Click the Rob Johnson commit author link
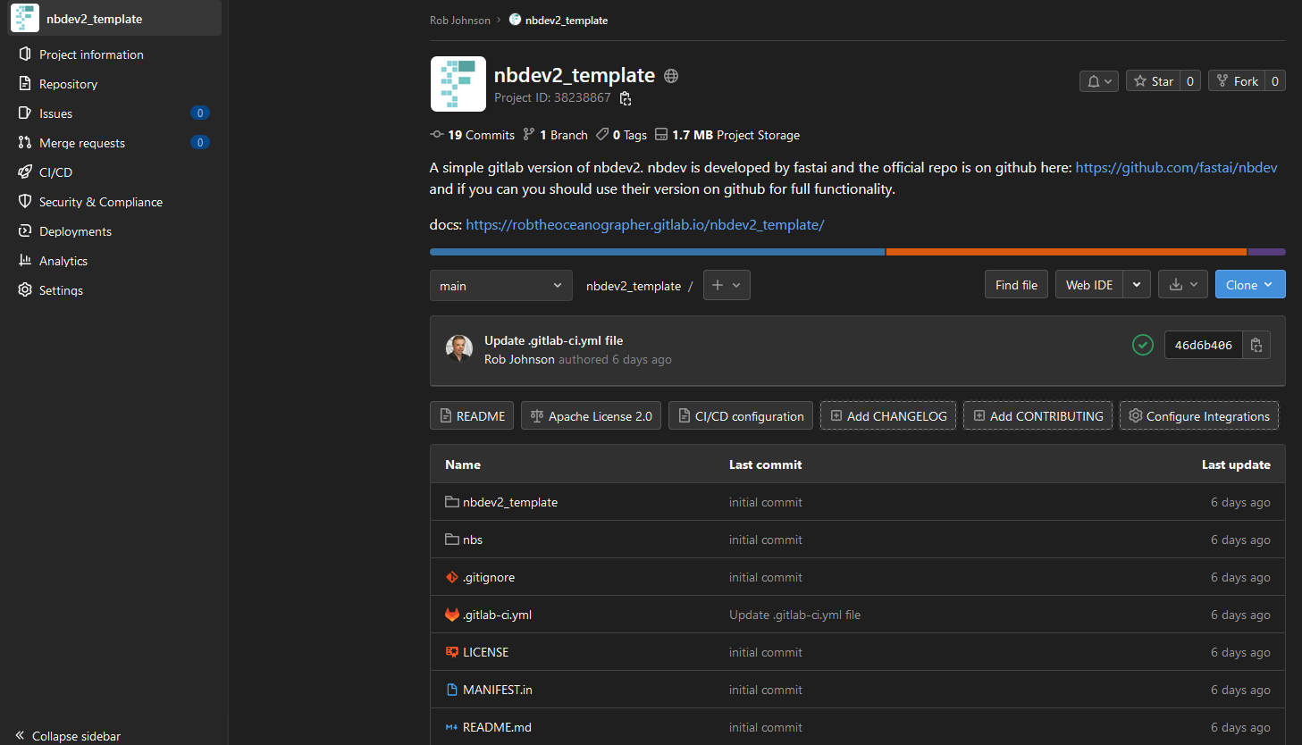 519,359
